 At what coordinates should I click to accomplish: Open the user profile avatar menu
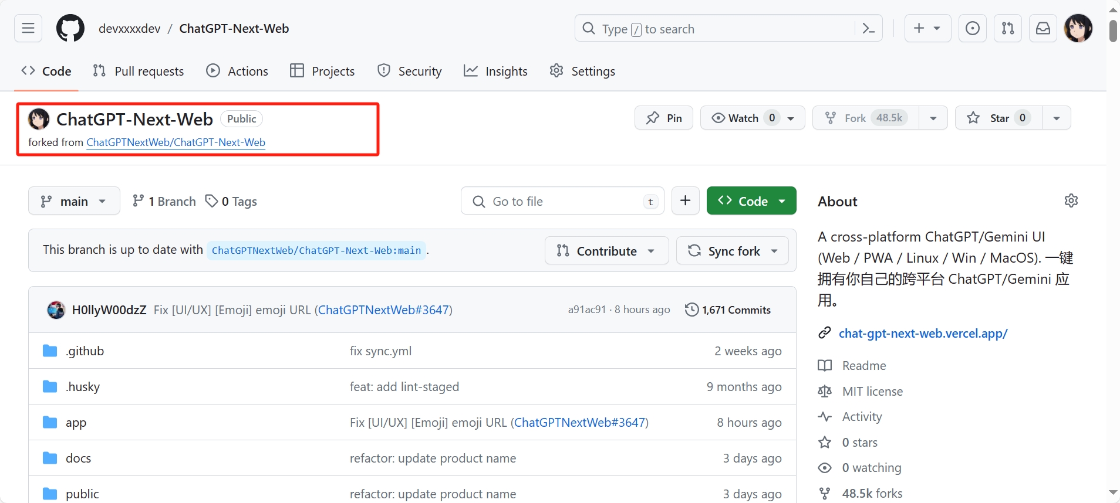(x=1078, y=28)
